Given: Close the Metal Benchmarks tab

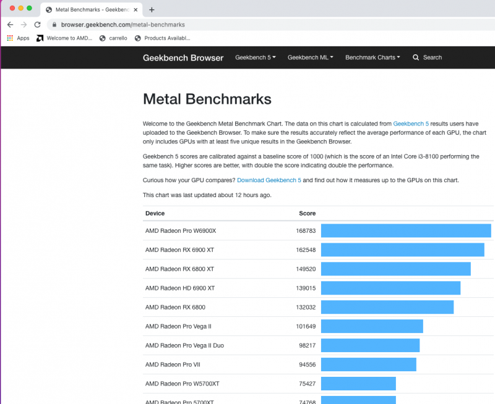Looking at the screenshot, I should click(x=136, y=9).
